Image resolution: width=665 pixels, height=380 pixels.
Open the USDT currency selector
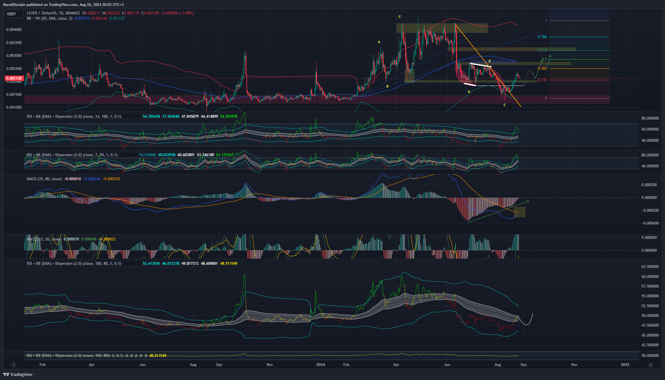(x=14, y=14)
